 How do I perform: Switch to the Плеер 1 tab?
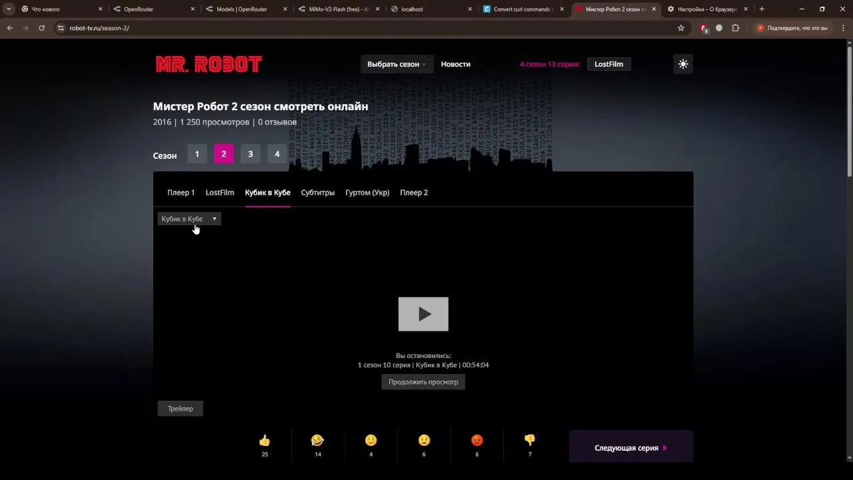click(x=181, y=193)
